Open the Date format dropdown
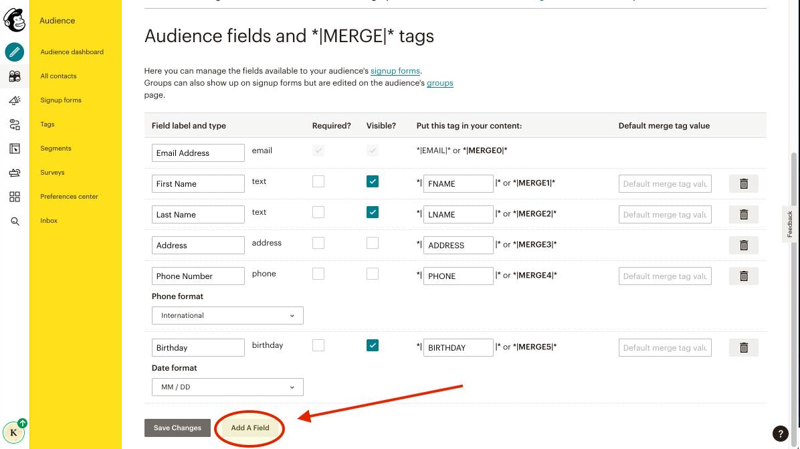This screenshot has width=800, height=449. point(227,387)
